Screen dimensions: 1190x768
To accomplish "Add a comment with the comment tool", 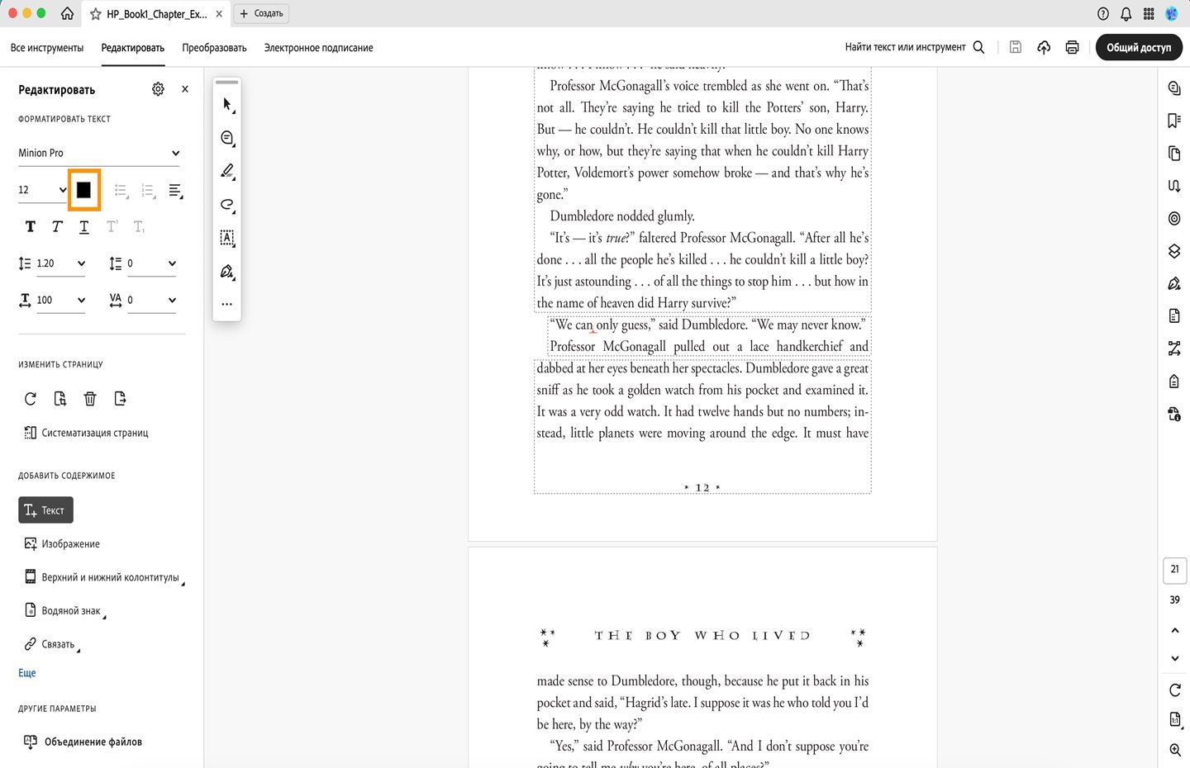I will 227,138.
